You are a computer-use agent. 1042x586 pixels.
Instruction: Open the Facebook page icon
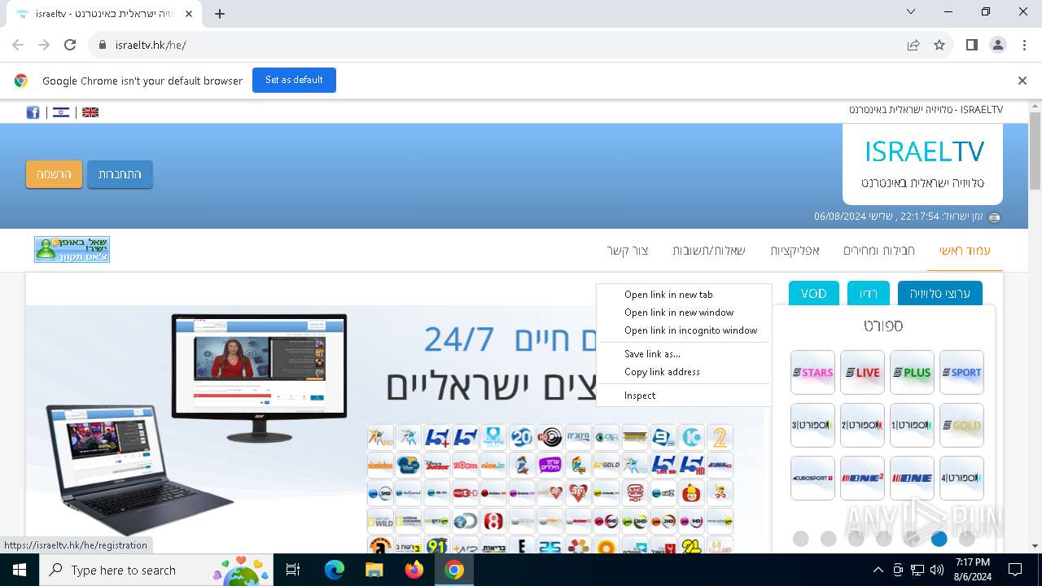tap(33, 112)
